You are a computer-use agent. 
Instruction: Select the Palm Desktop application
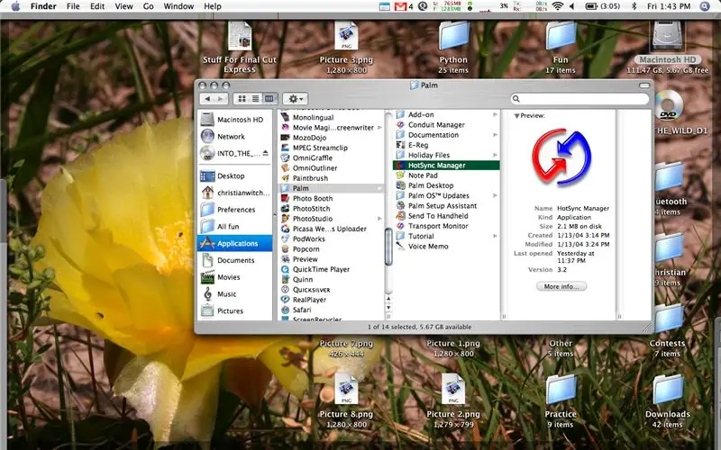(x=431, y=185)
